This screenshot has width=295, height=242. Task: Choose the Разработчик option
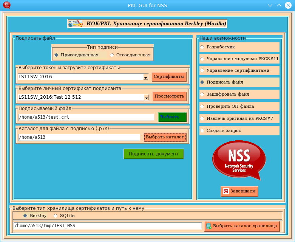239,47
